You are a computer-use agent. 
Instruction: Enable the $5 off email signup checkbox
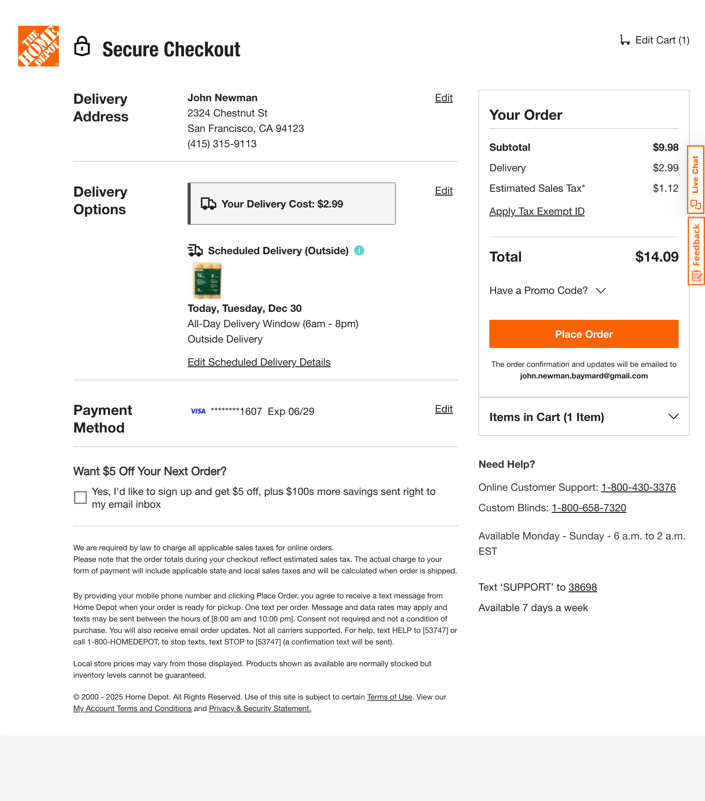tap(80, 497)
